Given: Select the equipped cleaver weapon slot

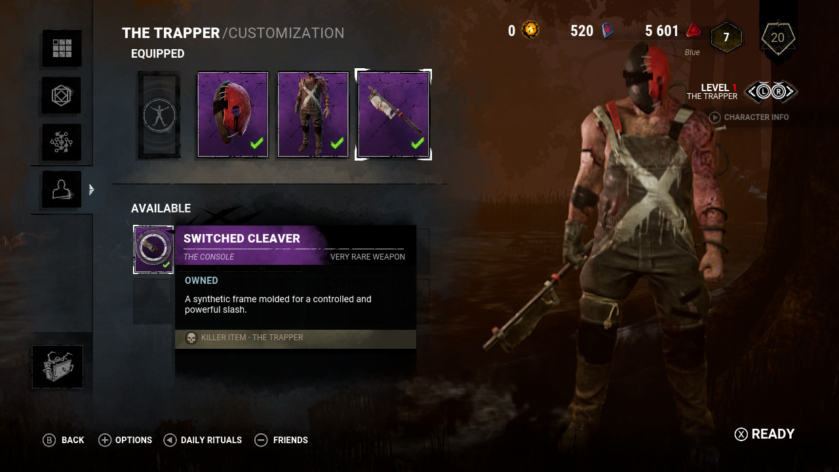Looking at the screenshot, I should click(393, 115).
